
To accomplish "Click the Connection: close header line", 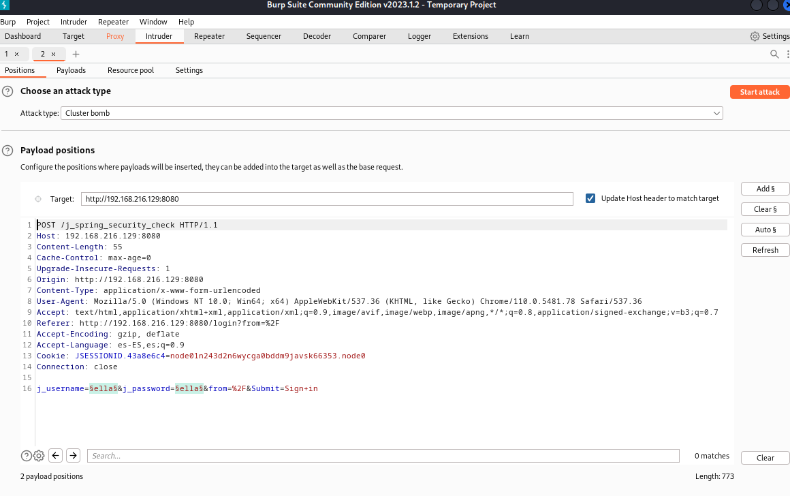I will click(x=77, y=367).
